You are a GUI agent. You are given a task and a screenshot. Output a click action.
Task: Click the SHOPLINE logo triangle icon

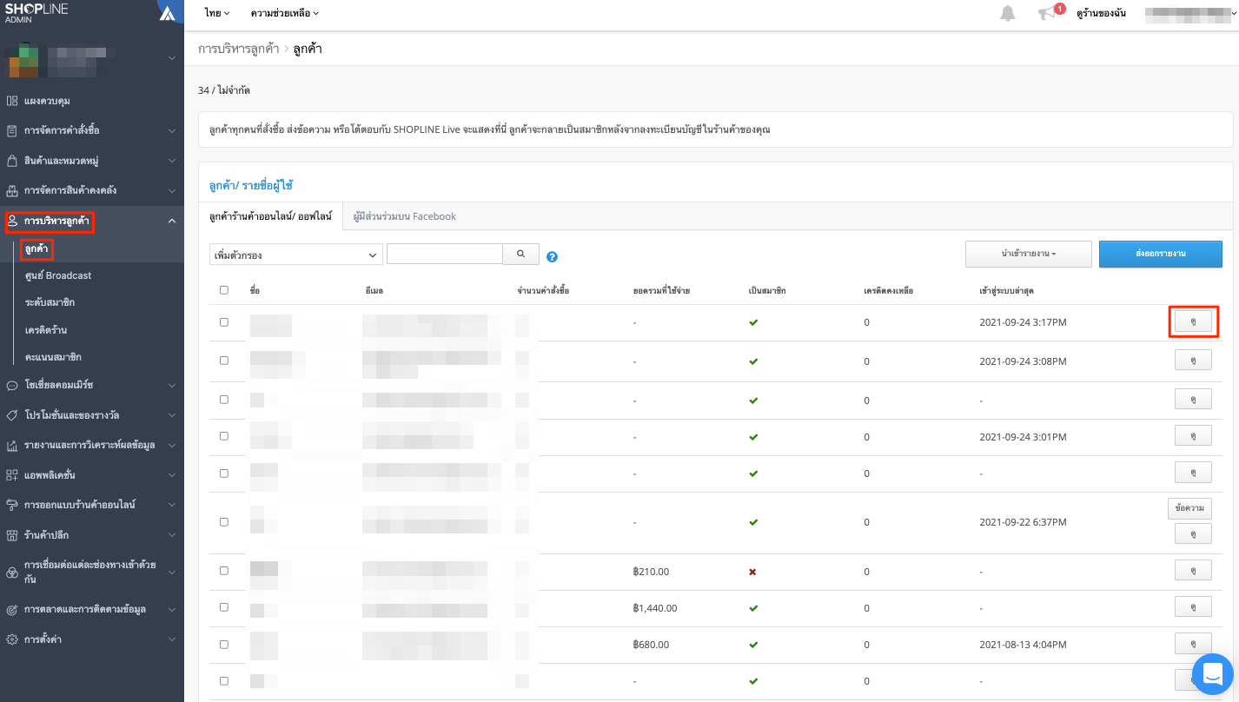pos(168,12)
